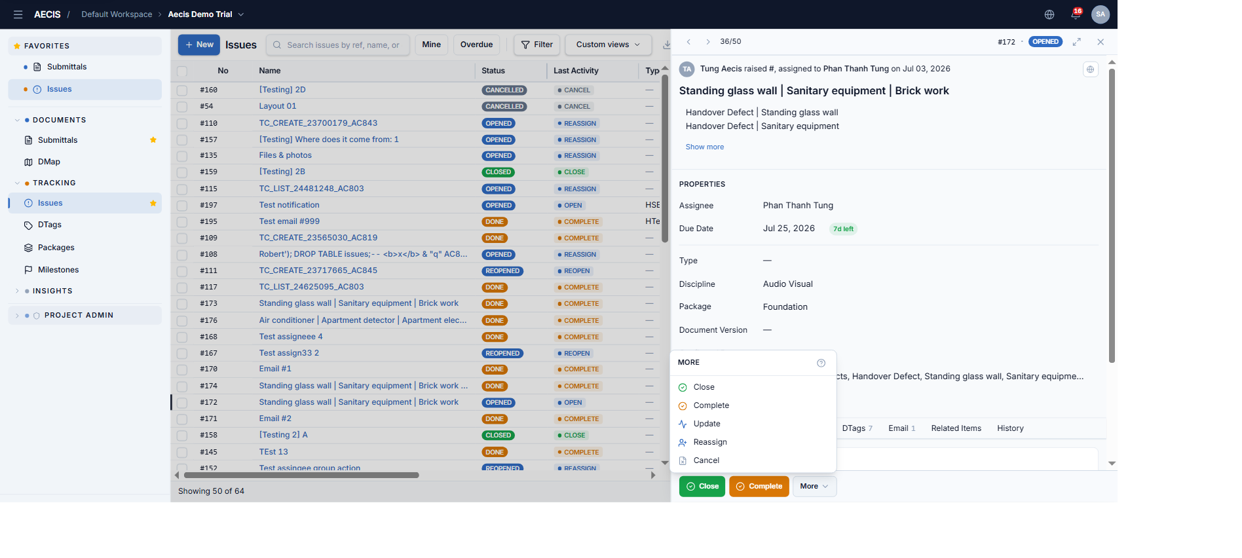Click the Show more link

tap(704, 147)
